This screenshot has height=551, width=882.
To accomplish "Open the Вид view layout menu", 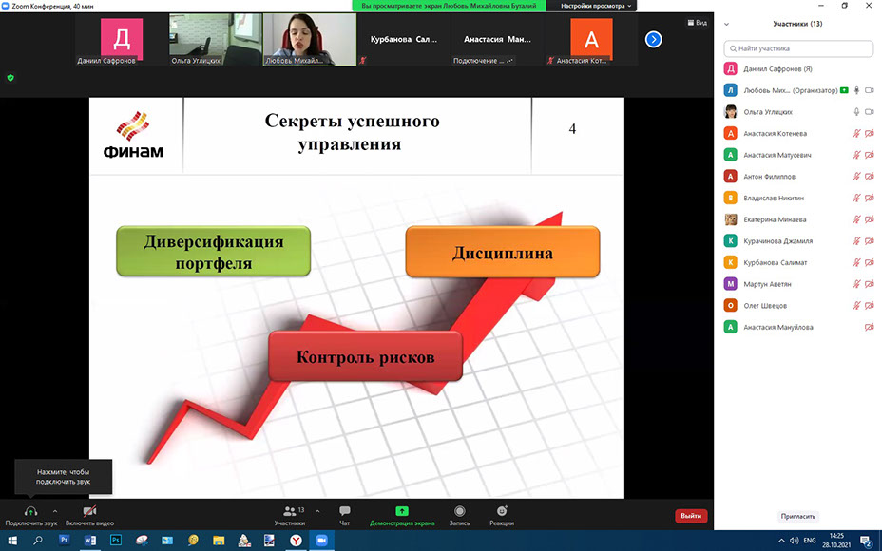I will 697,23.
